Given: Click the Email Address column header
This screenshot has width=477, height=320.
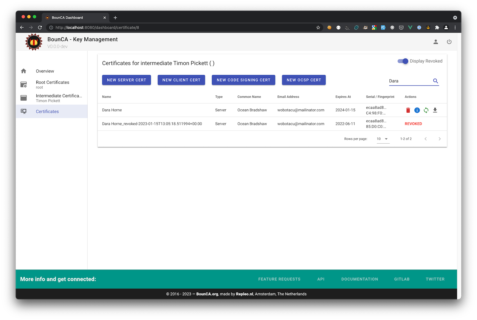Looking at the screenshot, I should click(x=288, y=97).
